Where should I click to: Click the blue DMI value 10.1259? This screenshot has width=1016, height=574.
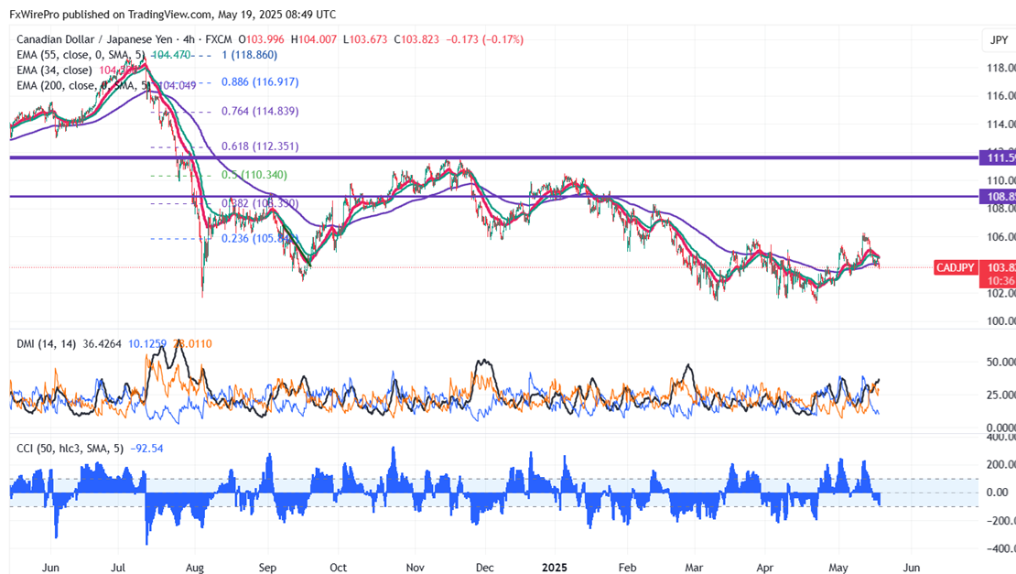pos(147,344)
